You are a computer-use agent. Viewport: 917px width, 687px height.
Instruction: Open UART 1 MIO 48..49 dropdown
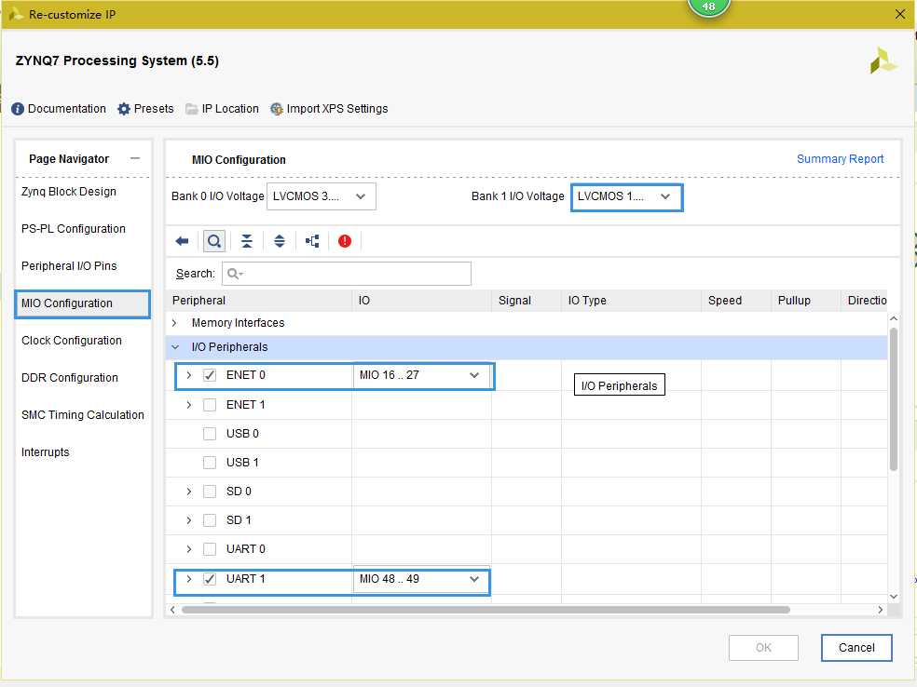tap(420, 579)
